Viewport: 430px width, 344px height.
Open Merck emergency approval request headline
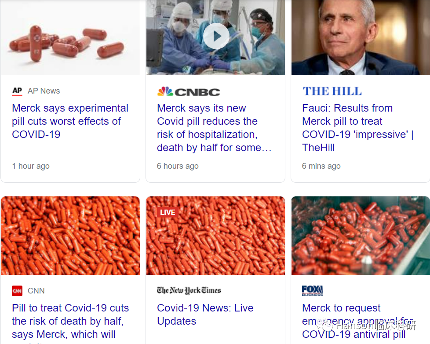[357, 321]
